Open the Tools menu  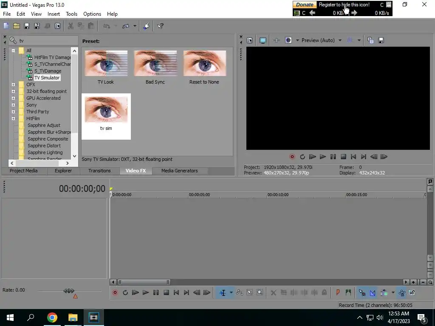71,14
